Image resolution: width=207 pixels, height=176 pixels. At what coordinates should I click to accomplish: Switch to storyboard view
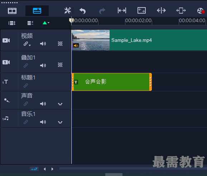(12, 11)
